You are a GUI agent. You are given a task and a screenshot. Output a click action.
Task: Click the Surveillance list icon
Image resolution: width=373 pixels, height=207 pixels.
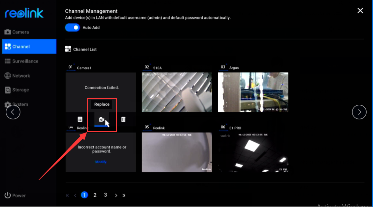point(8,61)
